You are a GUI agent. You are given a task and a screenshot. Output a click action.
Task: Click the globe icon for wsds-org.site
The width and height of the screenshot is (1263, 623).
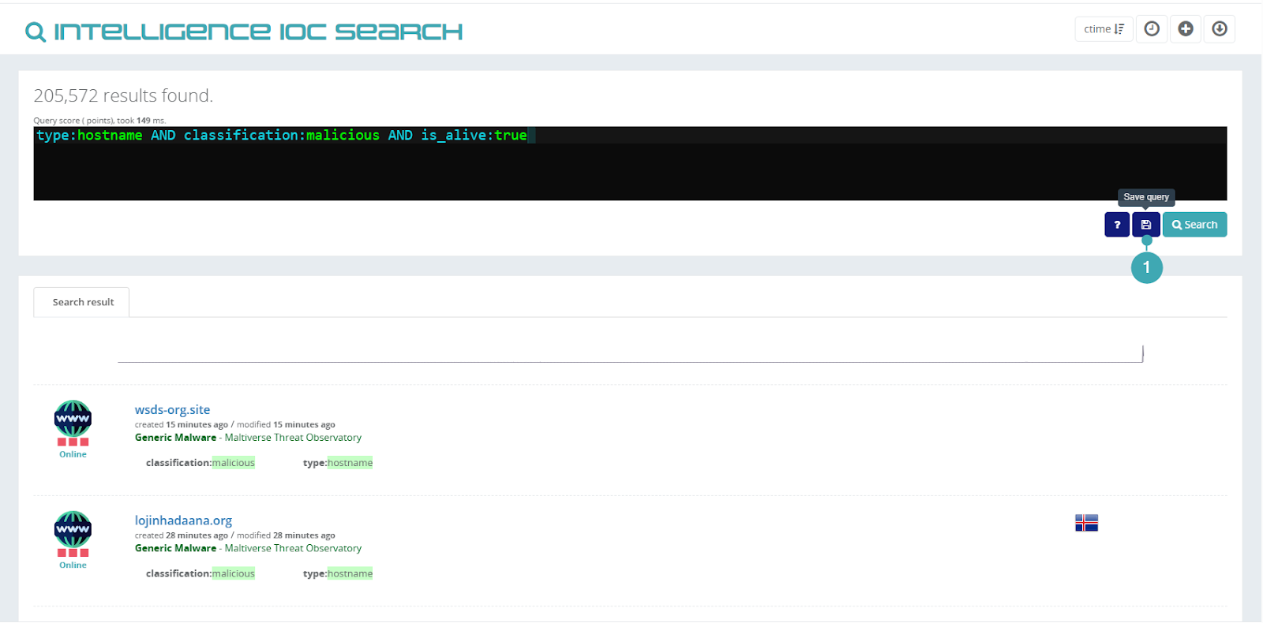pyautogui.click(x=73, y=419)
